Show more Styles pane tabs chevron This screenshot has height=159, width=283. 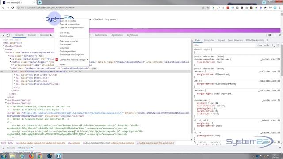268,40
